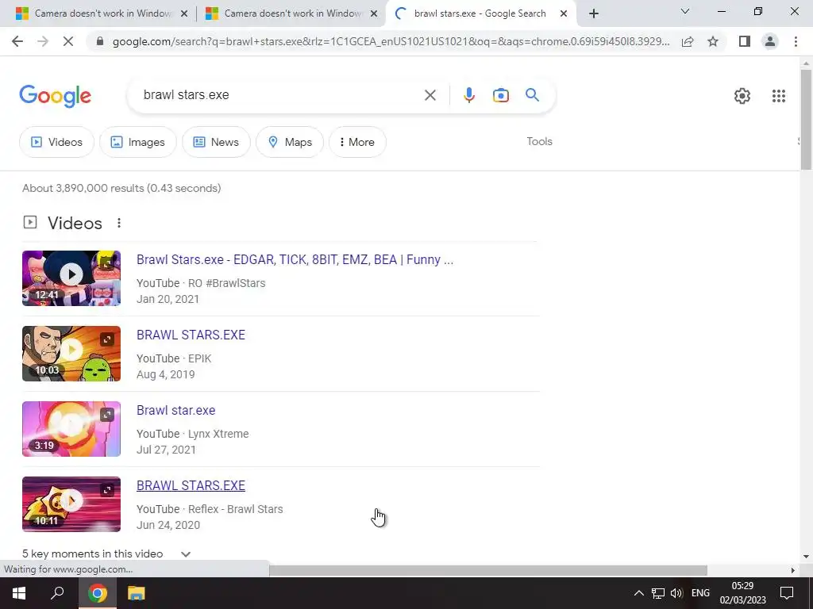Open Windows notification center

pyautogui.click(x=787, y=593)
